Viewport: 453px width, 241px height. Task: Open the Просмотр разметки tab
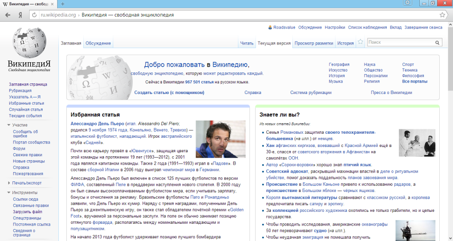(x=314, y=43)
